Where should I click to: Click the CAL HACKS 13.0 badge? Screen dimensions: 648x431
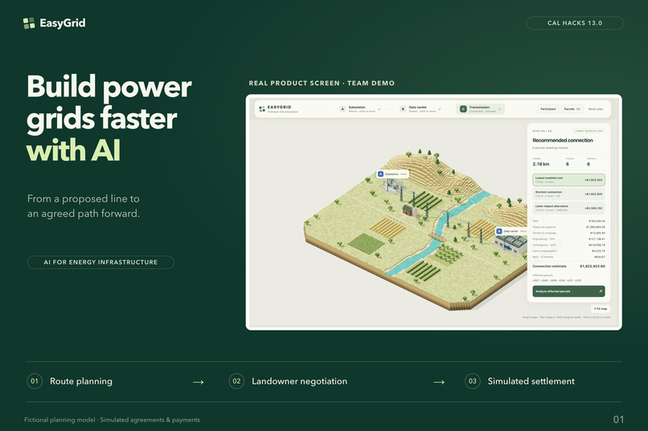pyautogui.click(x=575, y=23)
